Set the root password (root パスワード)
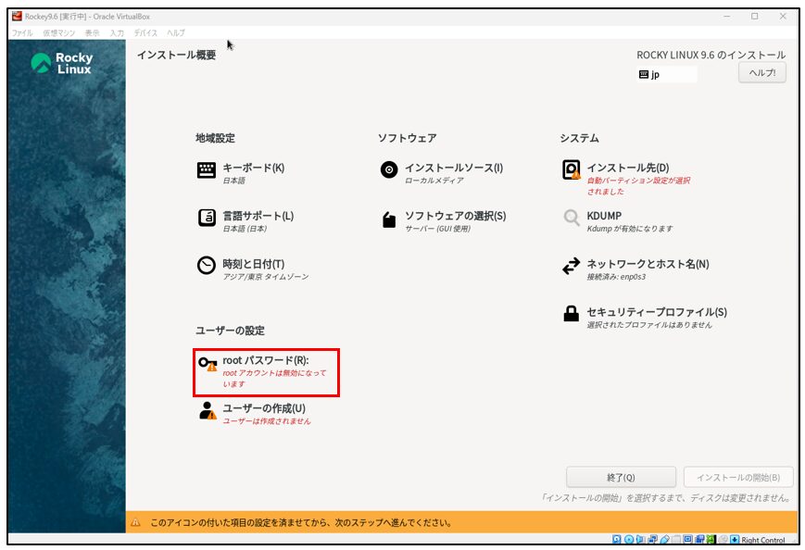 pyautogui.click(x=265, y=361)
